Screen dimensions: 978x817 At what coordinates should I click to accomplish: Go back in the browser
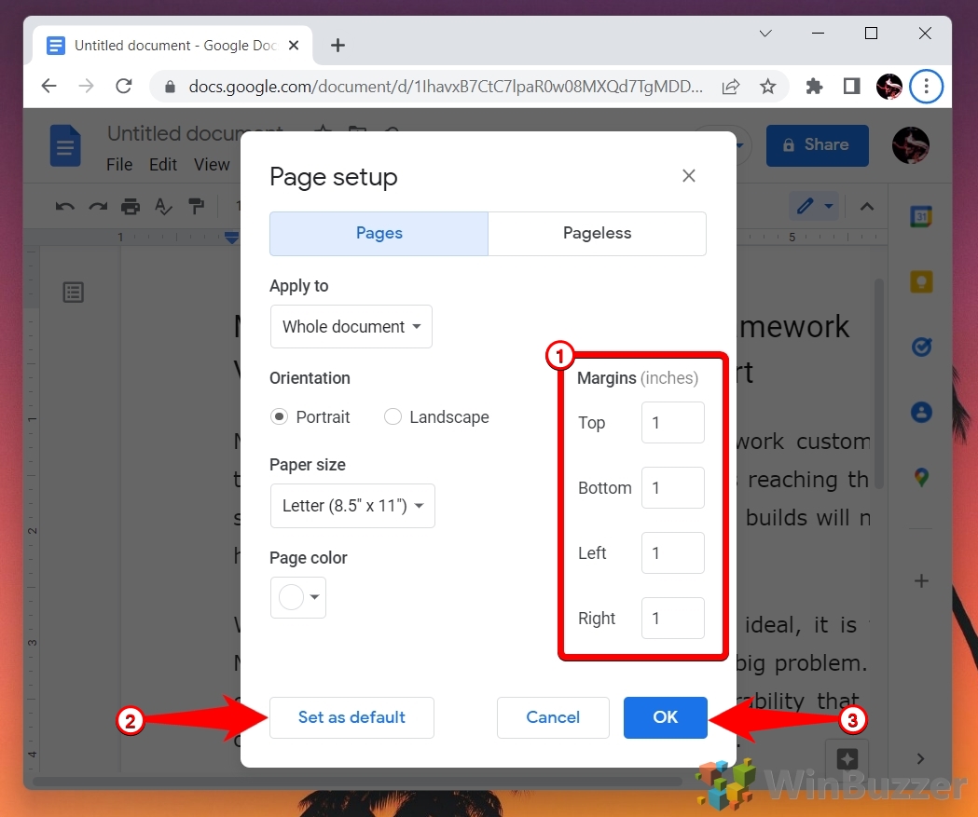[48, 86]
